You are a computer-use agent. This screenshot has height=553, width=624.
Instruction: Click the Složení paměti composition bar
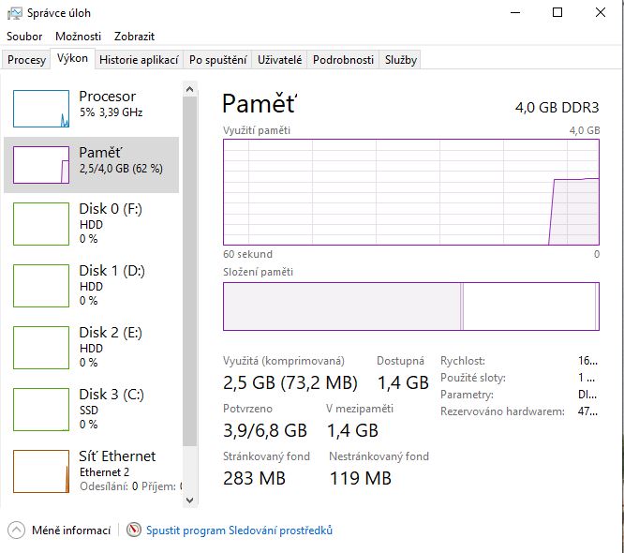click(410, 306)
